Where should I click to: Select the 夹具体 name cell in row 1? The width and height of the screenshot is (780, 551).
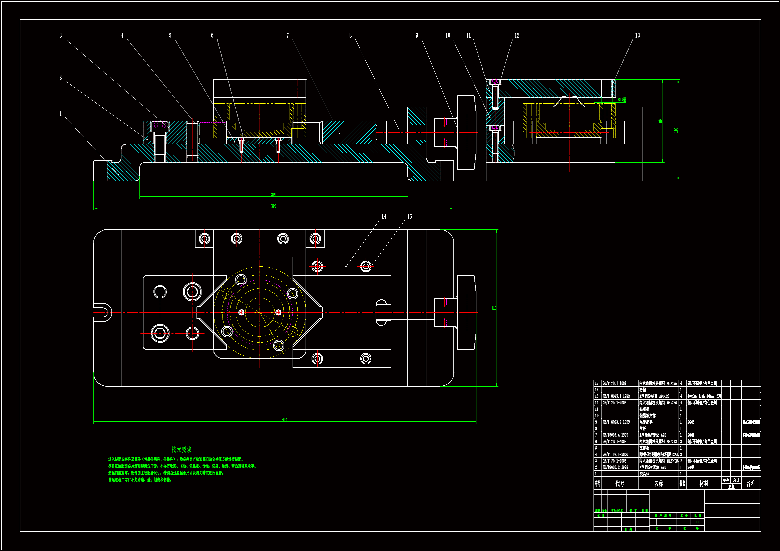644,474
